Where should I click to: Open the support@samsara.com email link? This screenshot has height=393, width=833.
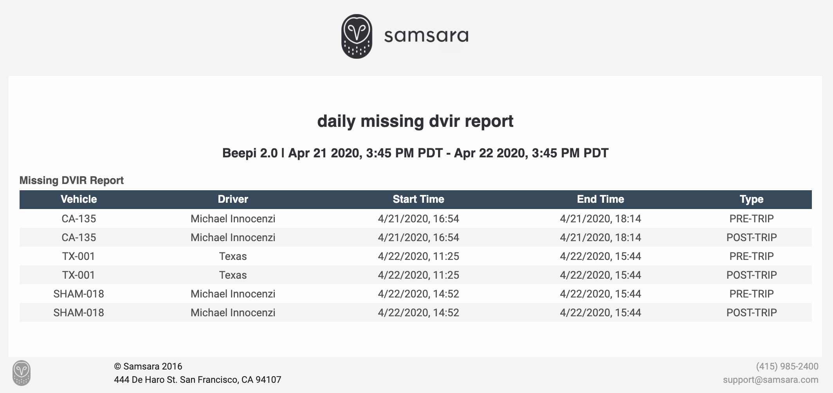click(x=770, y=380)
